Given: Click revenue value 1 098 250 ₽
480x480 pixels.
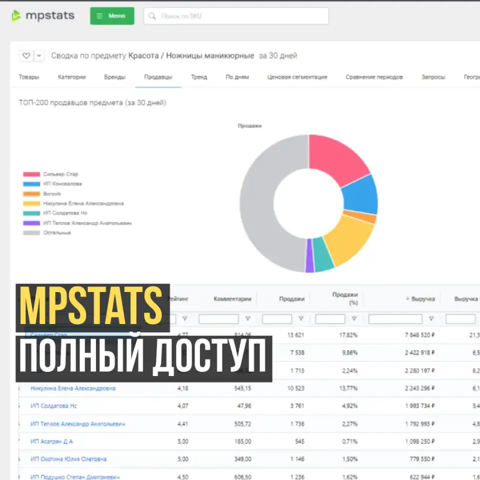Looking at the screenshot, I should pyautogui.click(x=419, y=441).
